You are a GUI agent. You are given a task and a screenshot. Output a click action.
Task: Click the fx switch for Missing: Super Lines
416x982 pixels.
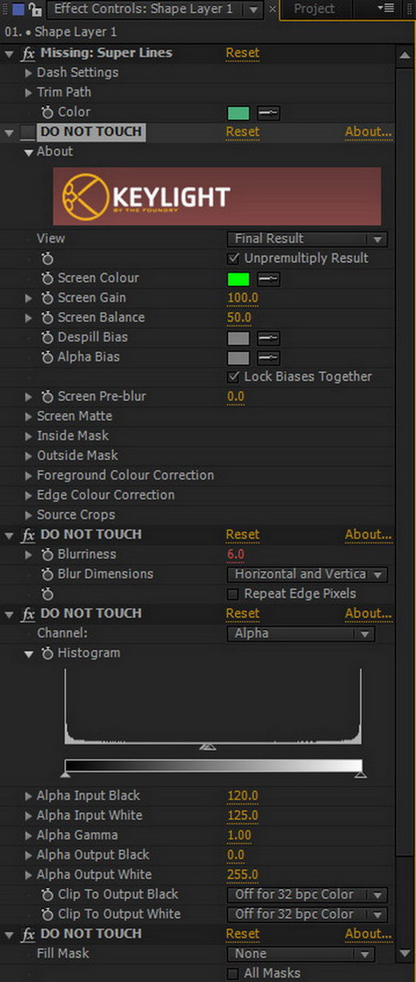tap(27, 53)
